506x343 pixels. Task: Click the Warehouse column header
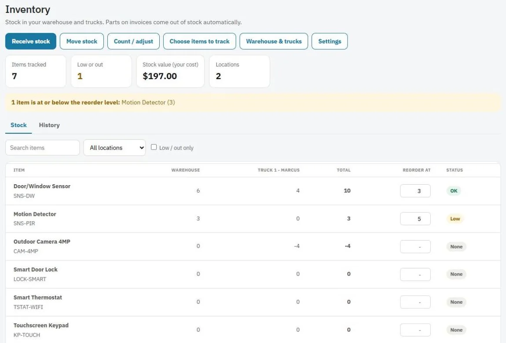pos(186,170)
